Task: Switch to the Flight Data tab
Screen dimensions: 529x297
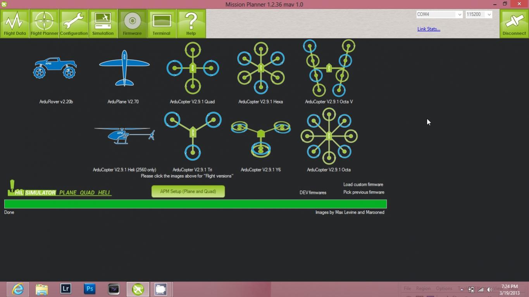Action: tap(15, 24)
